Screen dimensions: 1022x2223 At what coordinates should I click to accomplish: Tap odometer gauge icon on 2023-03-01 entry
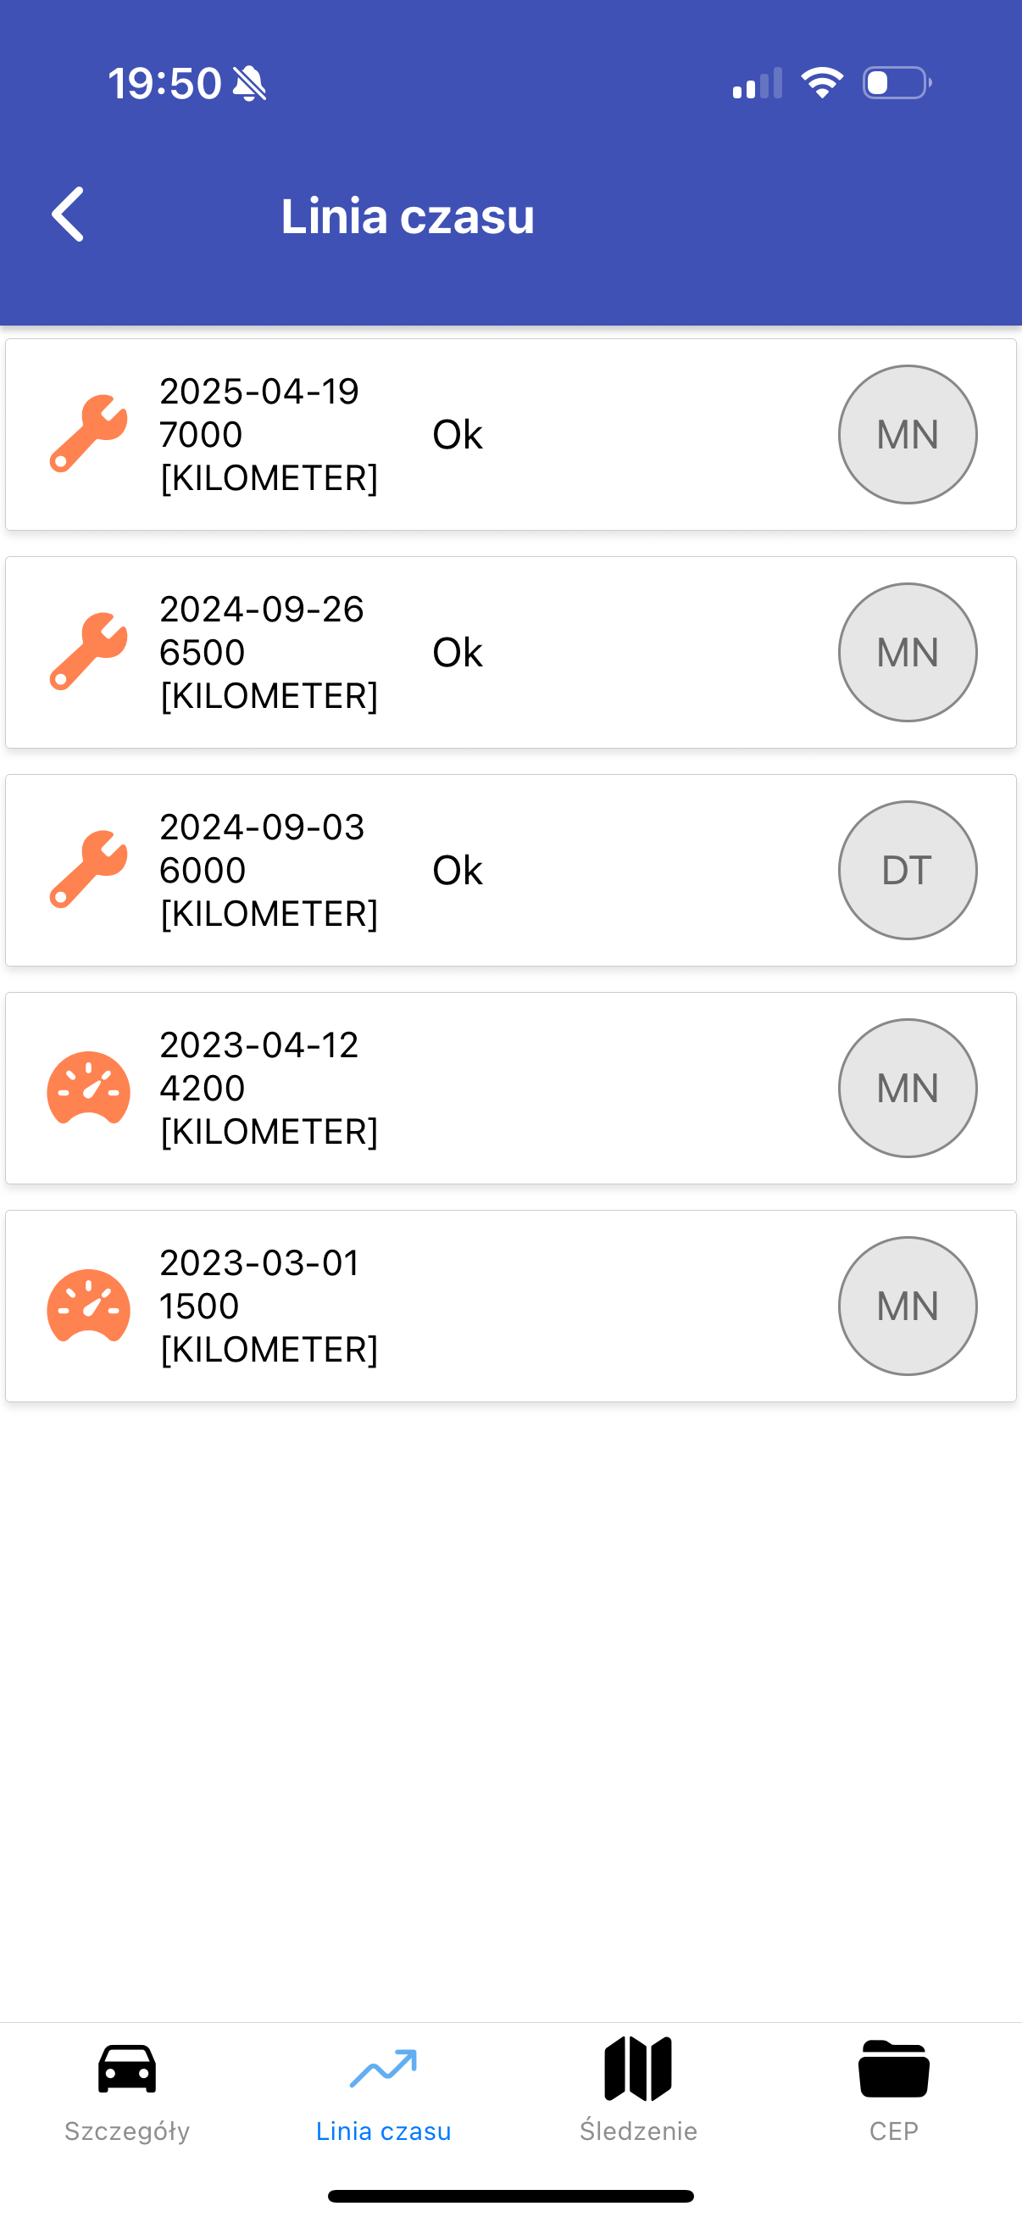89,1306
